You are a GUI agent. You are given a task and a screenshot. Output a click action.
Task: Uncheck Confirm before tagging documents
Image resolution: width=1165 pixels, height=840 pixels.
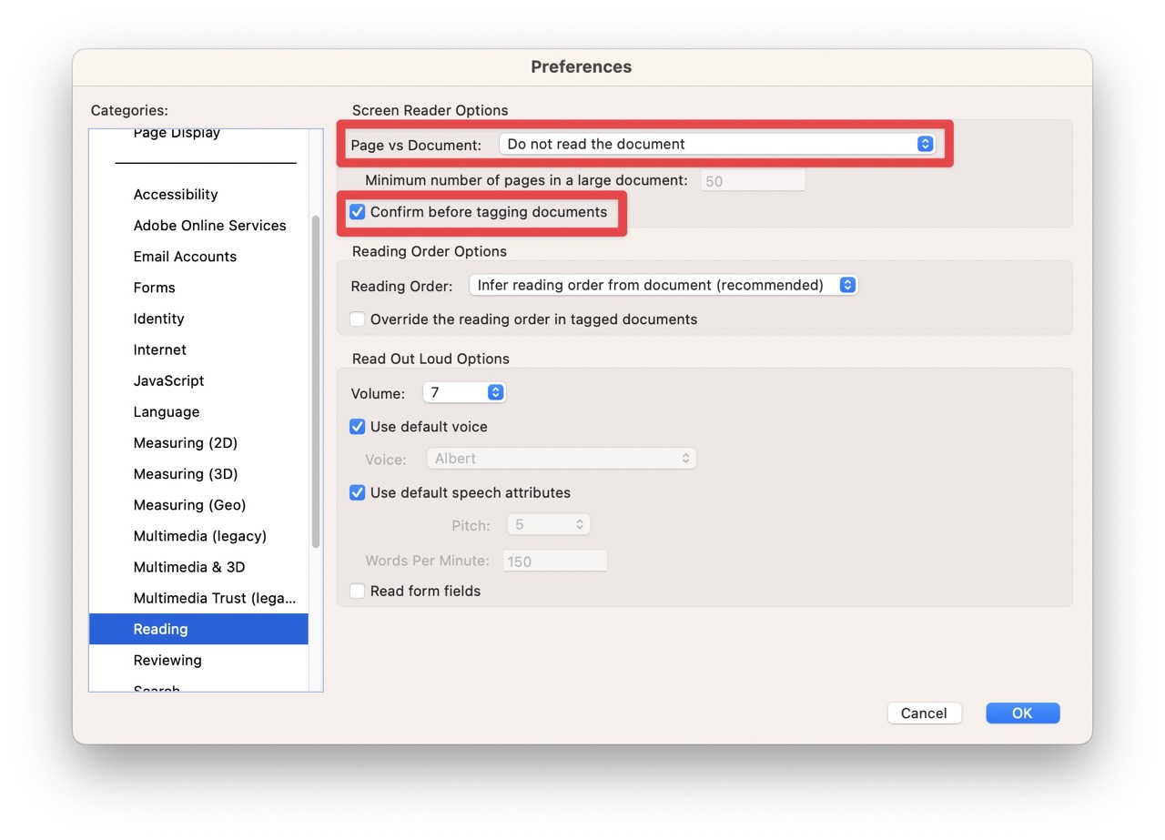[357, 211]
